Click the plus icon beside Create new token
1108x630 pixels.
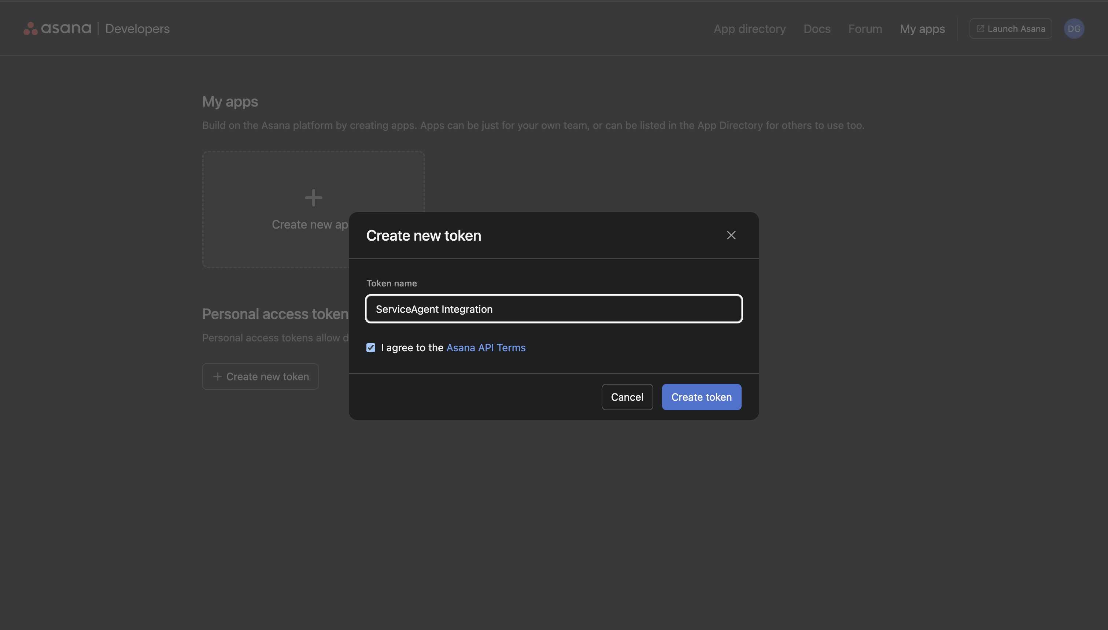point(218,377)
